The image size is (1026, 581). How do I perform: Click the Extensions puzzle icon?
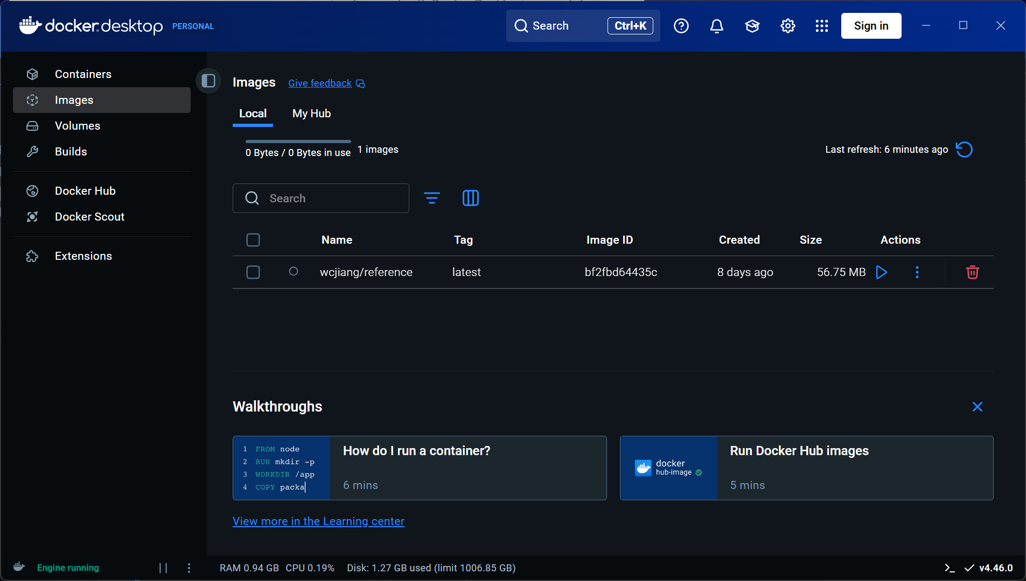click(32, 256)
